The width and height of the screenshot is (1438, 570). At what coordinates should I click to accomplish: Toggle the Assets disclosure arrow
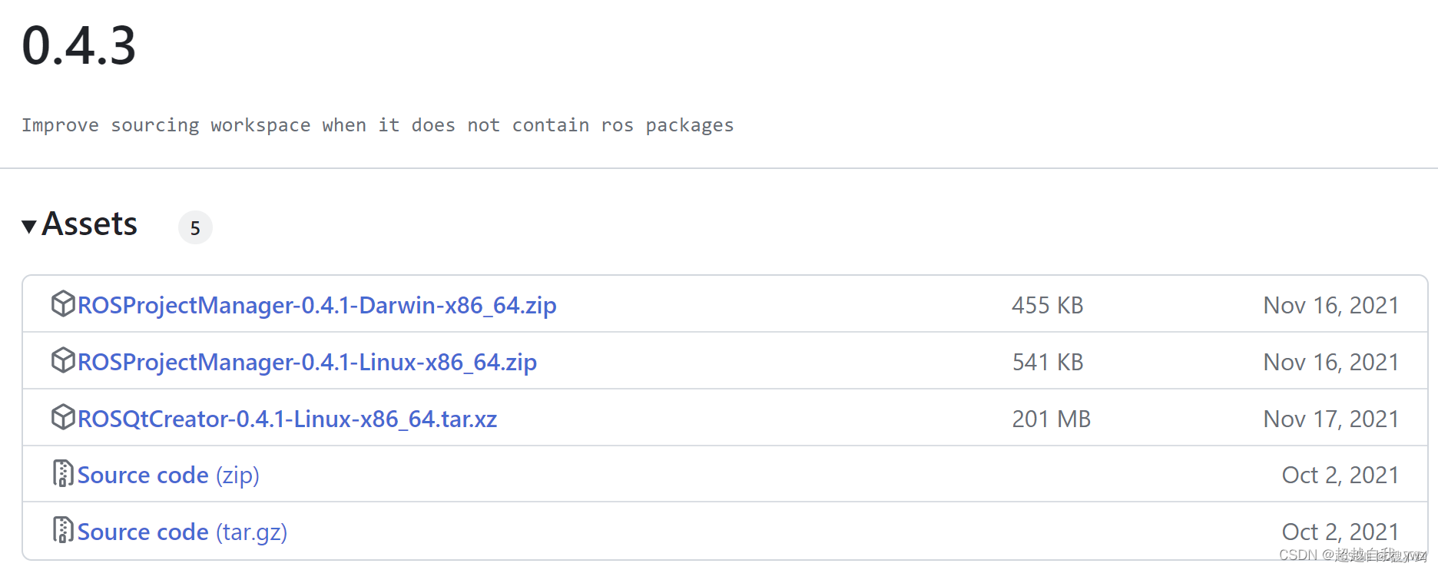(x=28, y=226)
